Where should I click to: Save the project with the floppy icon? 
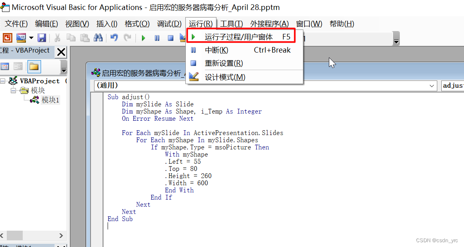pos(42,37)
